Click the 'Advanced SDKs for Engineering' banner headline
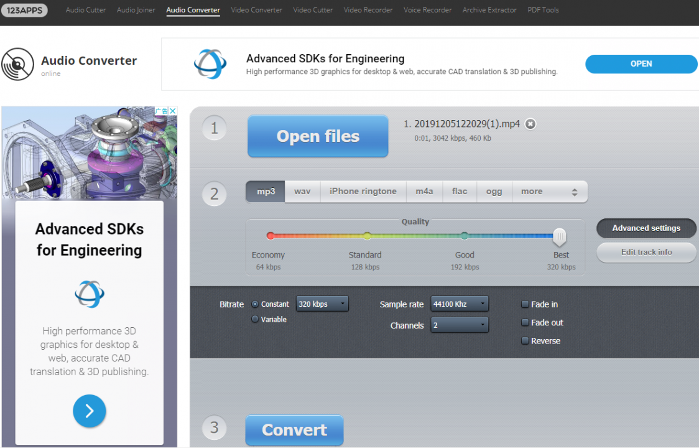Screen dimensions: 699x448 click(x=325, y=58)
